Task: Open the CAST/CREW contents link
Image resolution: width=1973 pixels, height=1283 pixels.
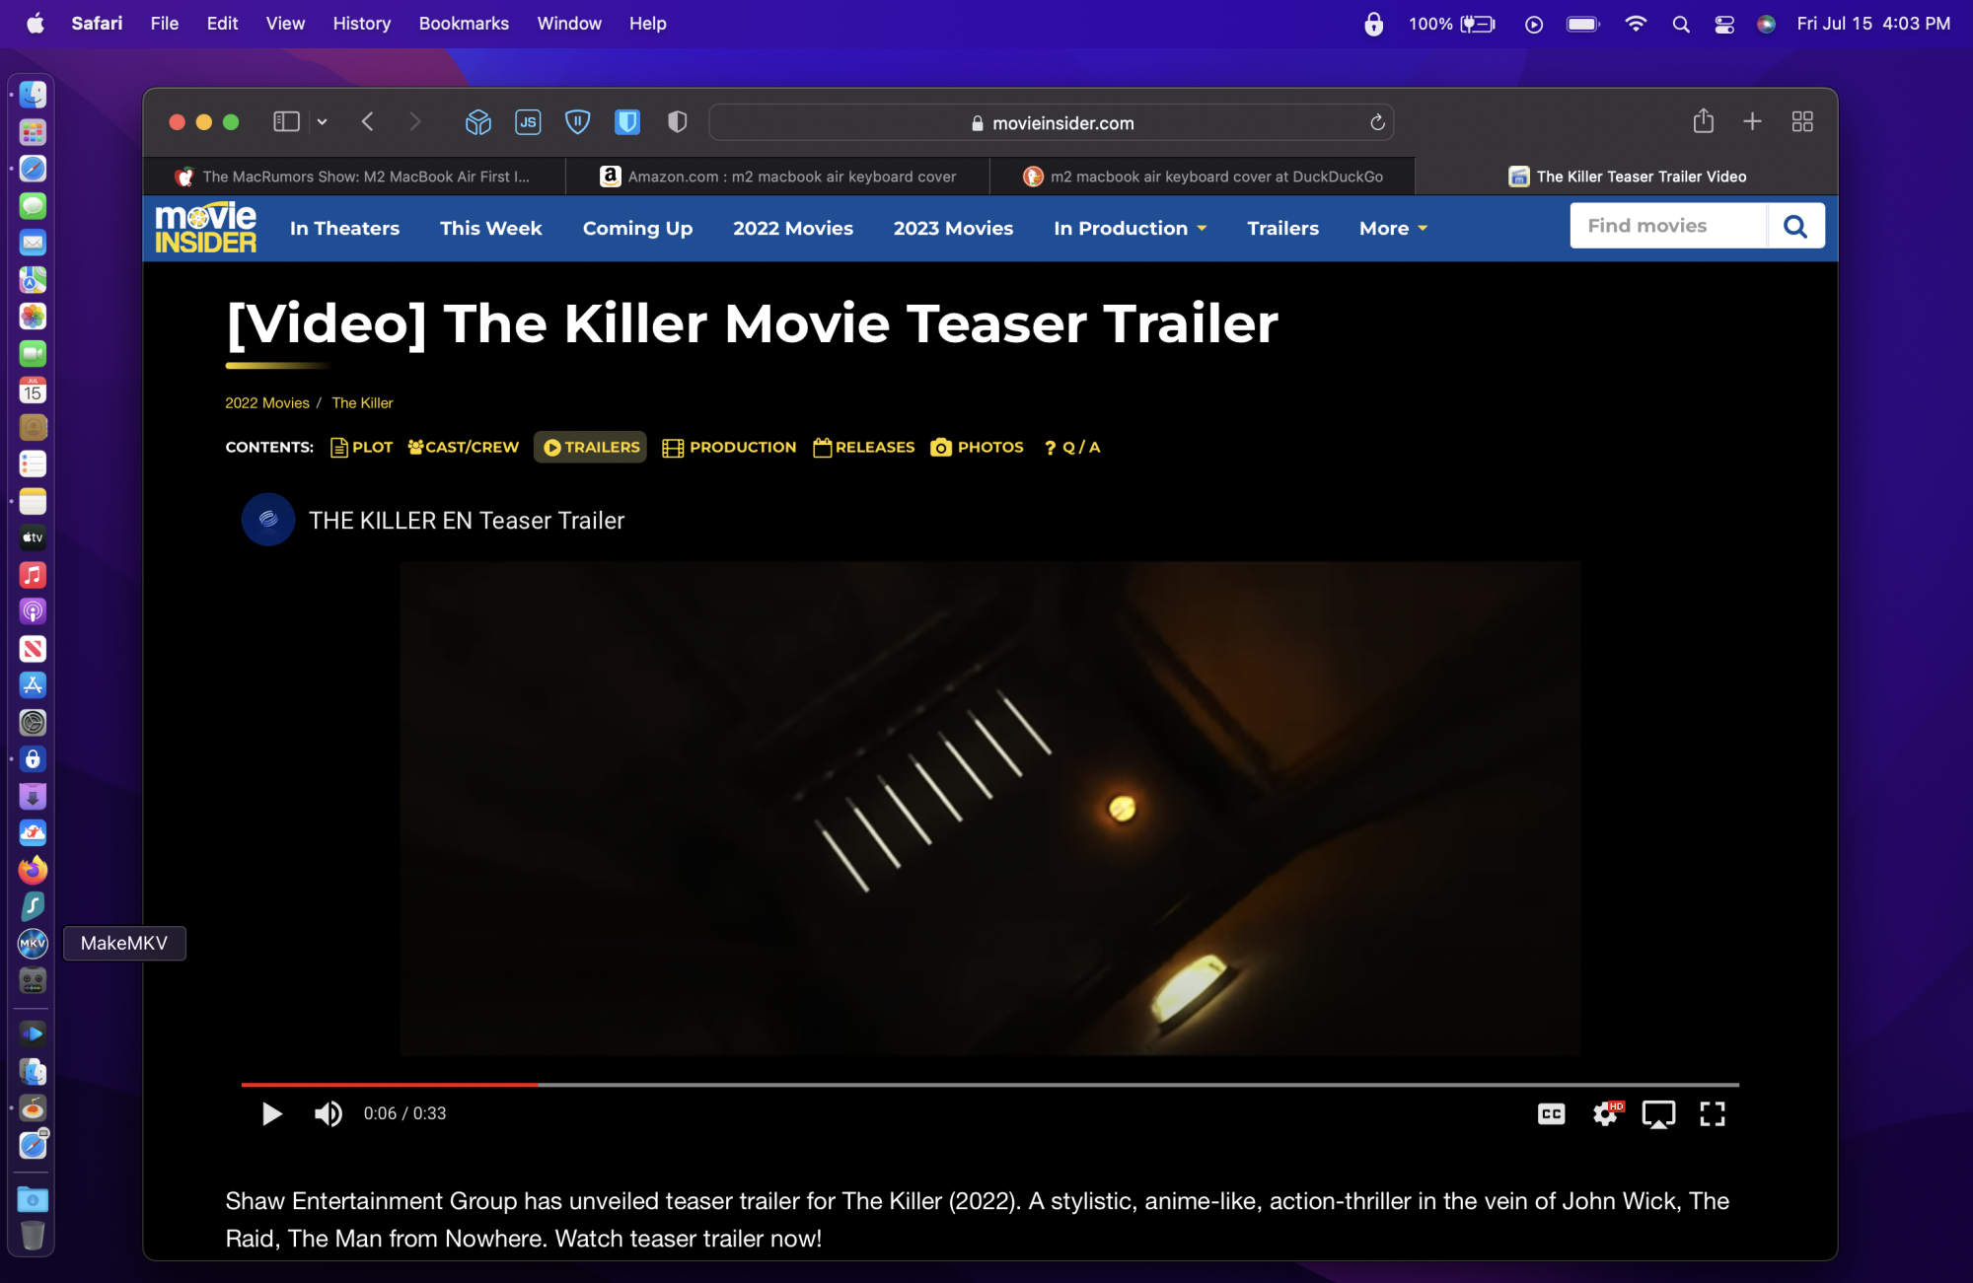Action: tap(464, 447)
